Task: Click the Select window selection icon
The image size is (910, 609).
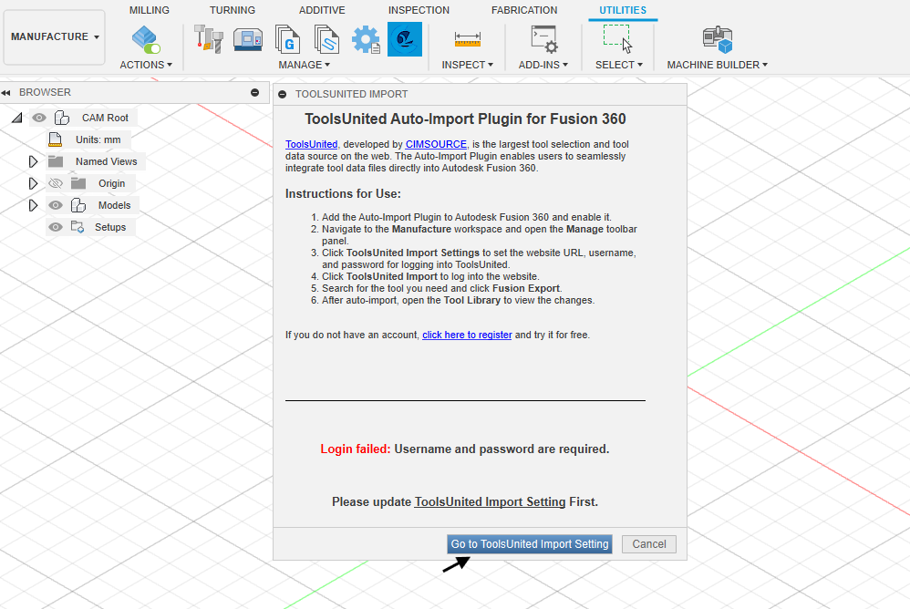Action: tap(618, 39)
